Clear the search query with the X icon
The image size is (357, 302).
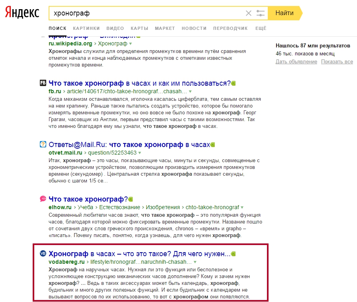[248, 13]
